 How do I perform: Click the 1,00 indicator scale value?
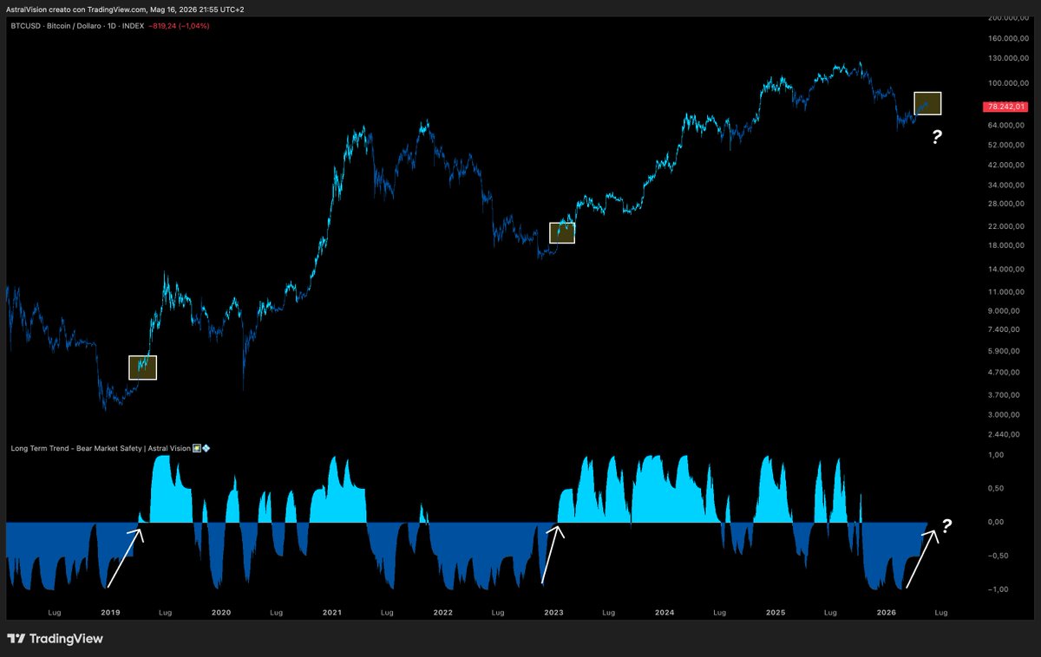(x=996, y=455)
